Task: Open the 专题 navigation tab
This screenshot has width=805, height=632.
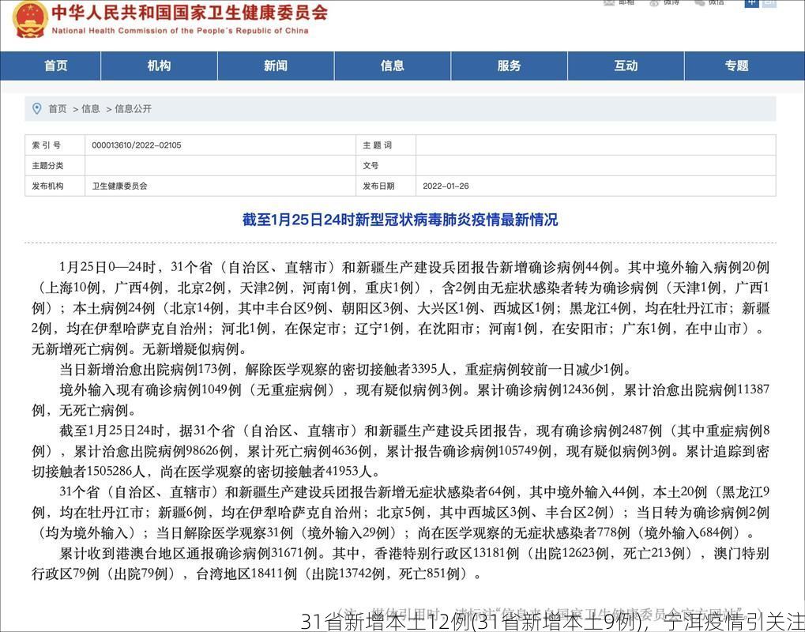Action: click(736, 66)
